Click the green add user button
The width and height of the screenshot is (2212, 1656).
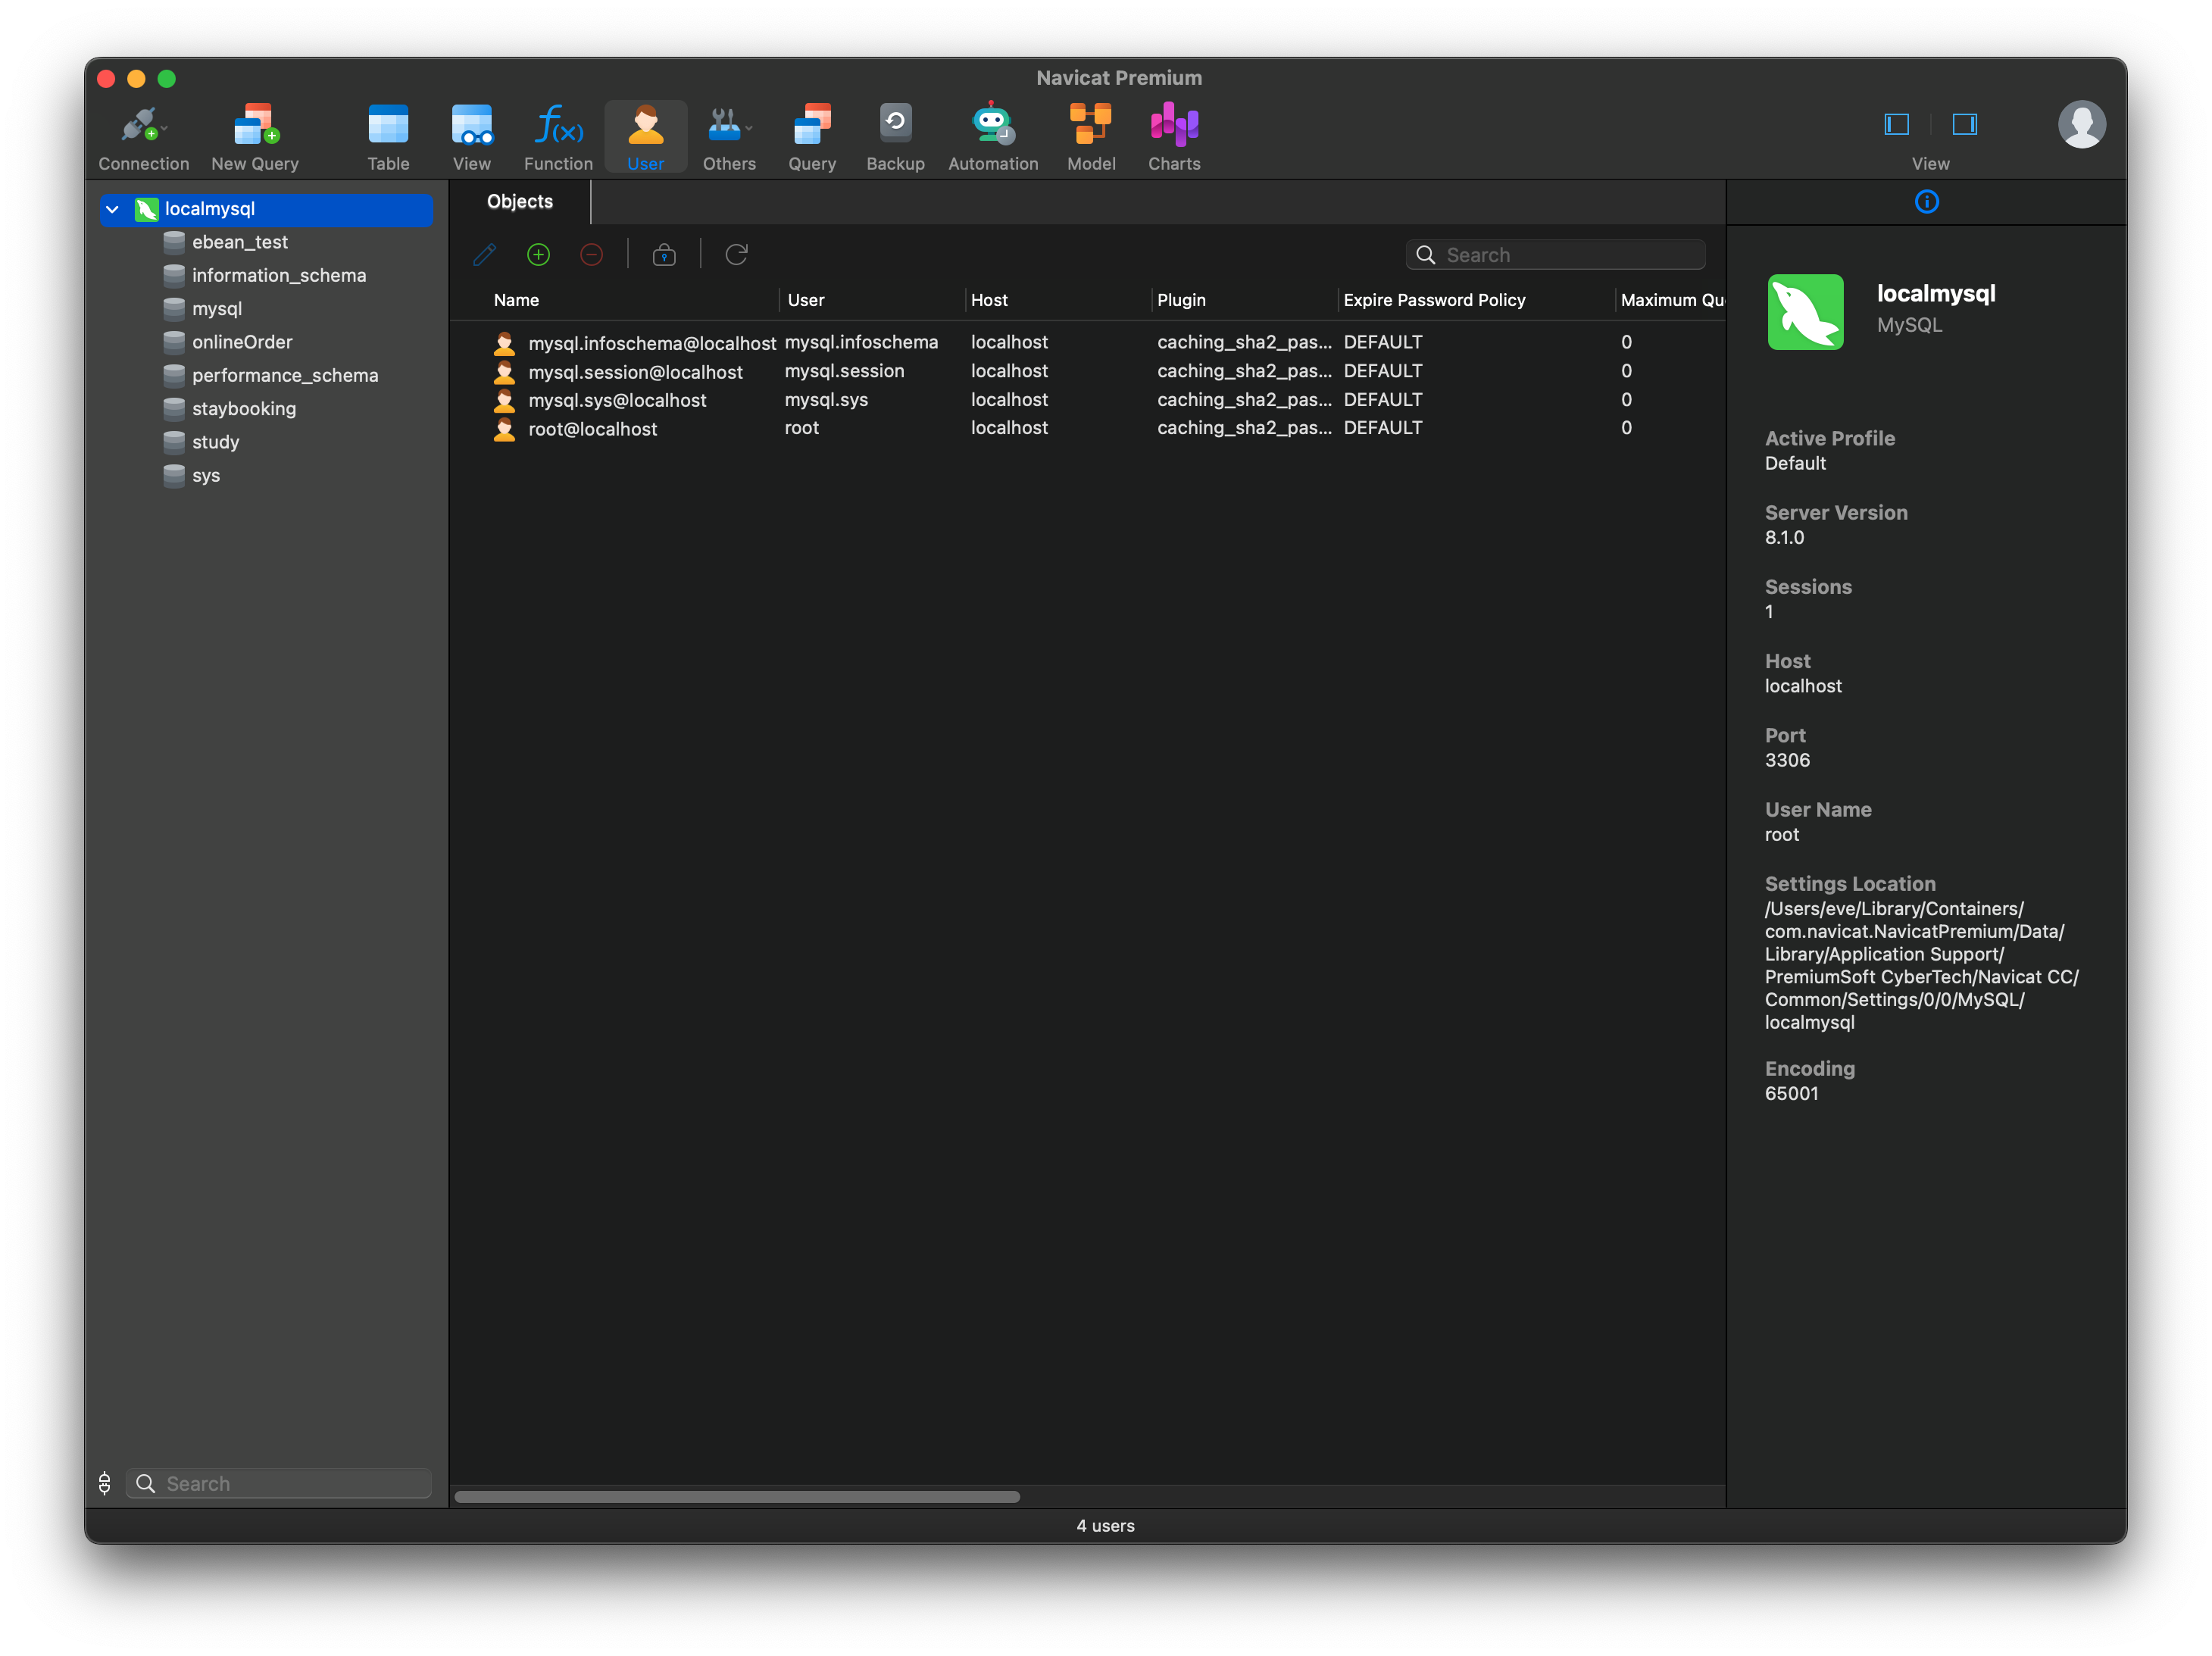pyautogui.click(x=538, y=255)
